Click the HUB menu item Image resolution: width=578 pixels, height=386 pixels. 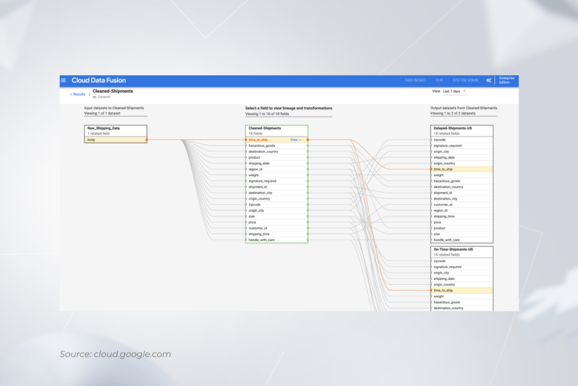[x=439, y=80]
